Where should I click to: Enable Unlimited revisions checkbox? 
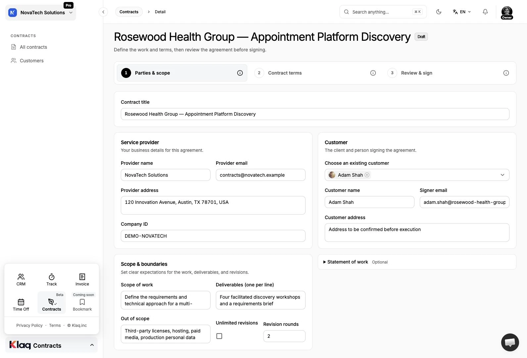[x=219, y=336]
